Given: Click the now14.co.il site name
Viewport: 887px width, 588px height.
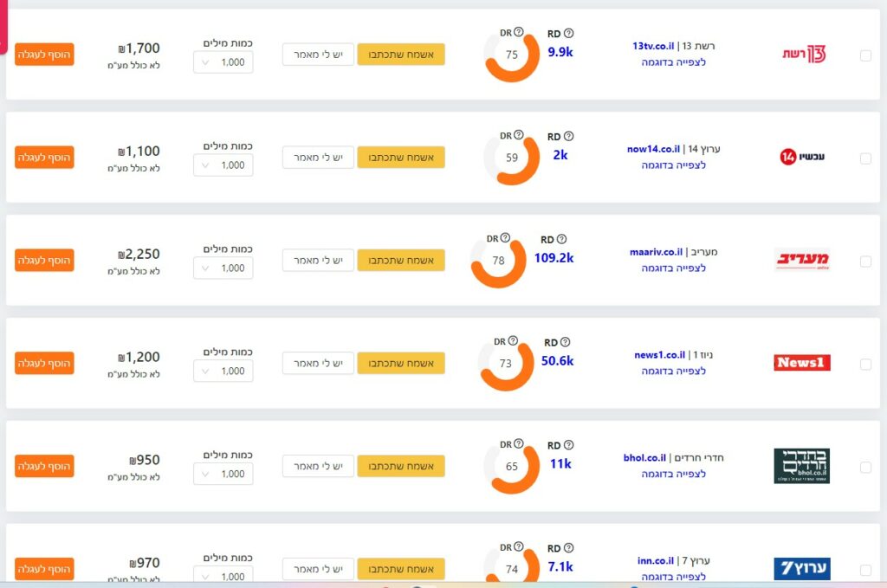Looking at the screenshot, I should pos(653,149).
